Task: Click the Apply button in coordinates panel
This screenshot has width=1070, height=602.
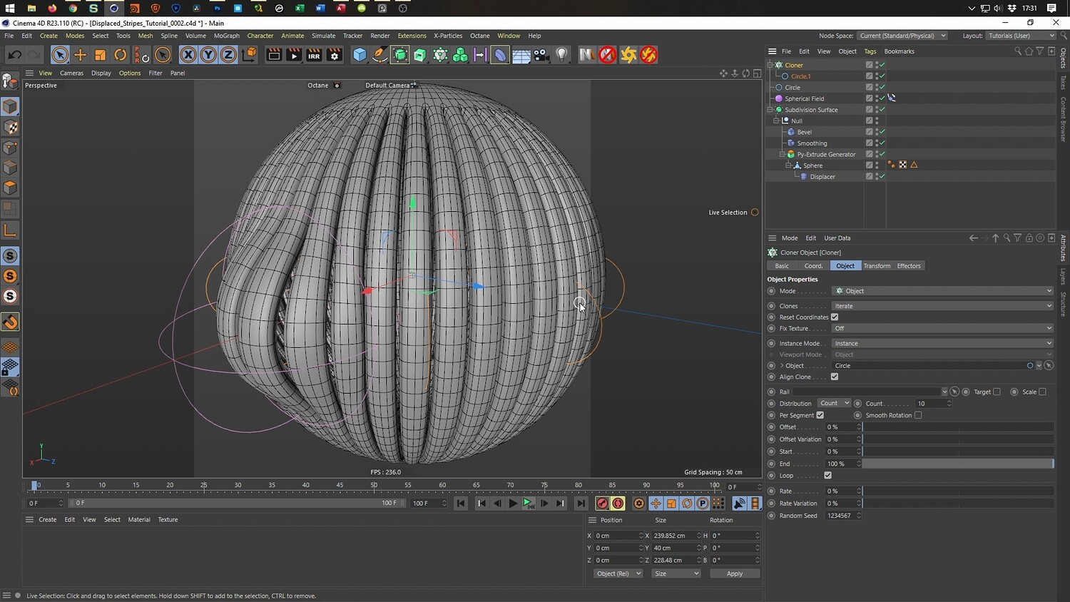Action: pyautogui.click(x=734, y=573)
